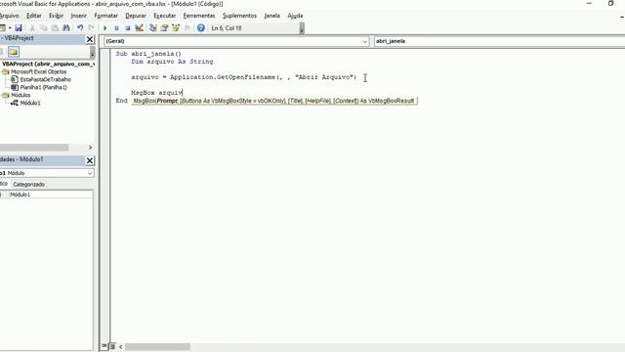Click the 'Sub abri_janela()' code line
Screen dimensions: 625x352
(148, 54)
